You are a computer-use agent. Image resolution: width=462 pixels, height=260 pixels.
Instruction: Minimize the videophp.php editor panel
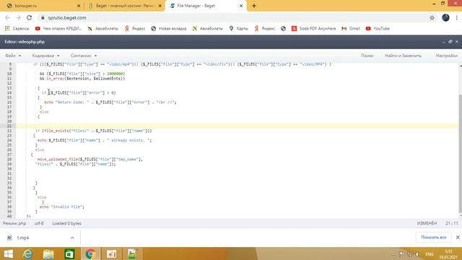444,42
